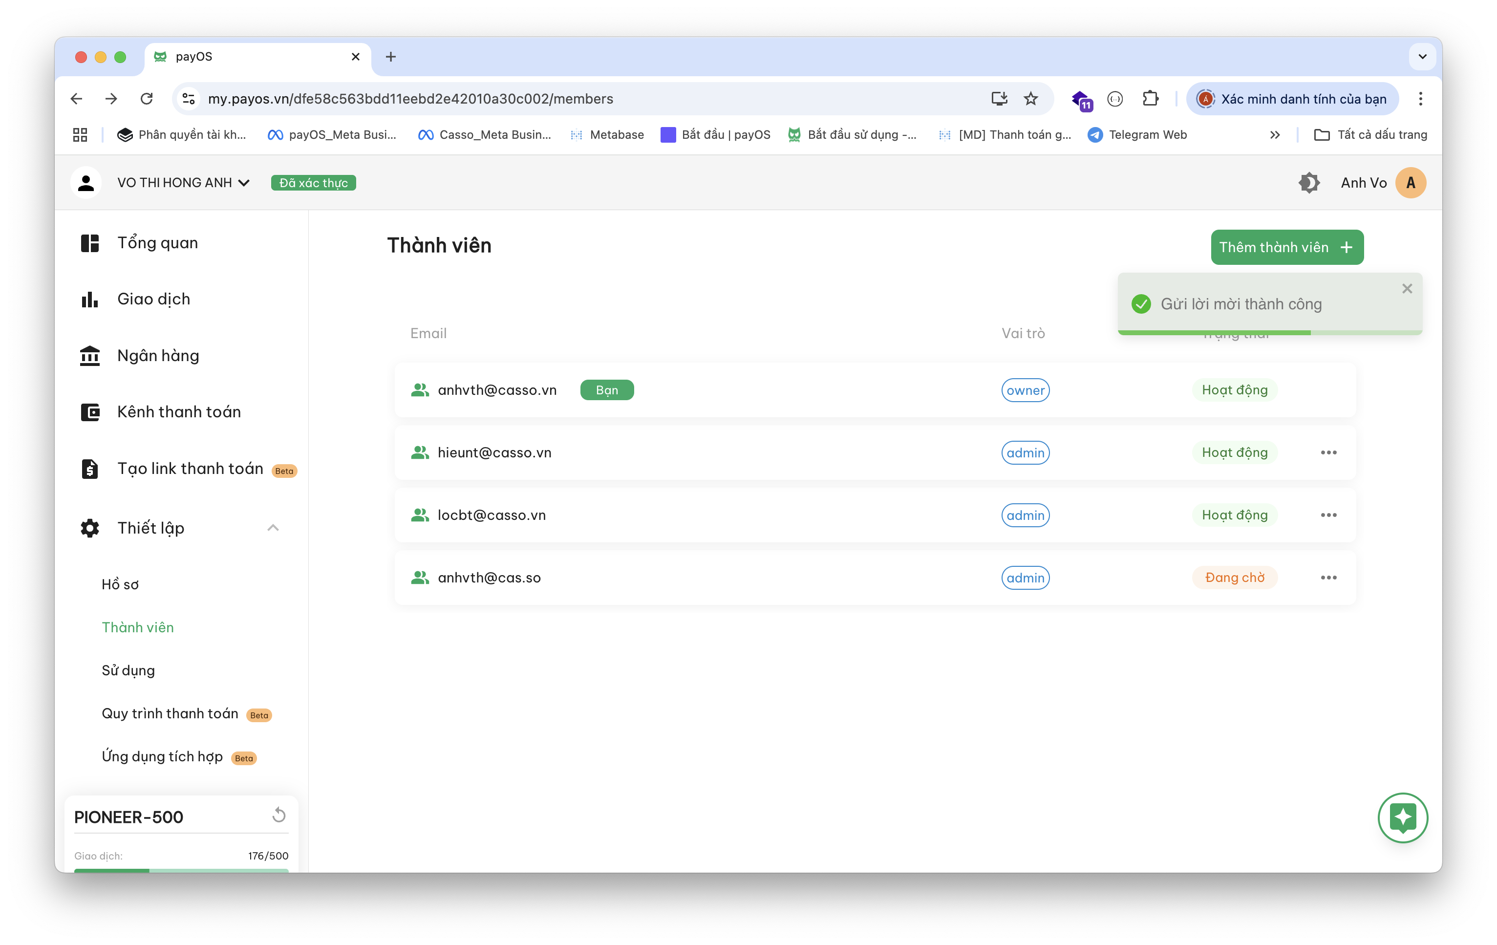Open the Tất cả dấu trang folder
The width and height of the screenshot is (1497, 945).
coord(1370,134)
